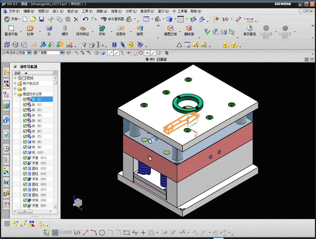Click the Undo arrow icon
The image size is (316, 239).
(x=86, y=19)
